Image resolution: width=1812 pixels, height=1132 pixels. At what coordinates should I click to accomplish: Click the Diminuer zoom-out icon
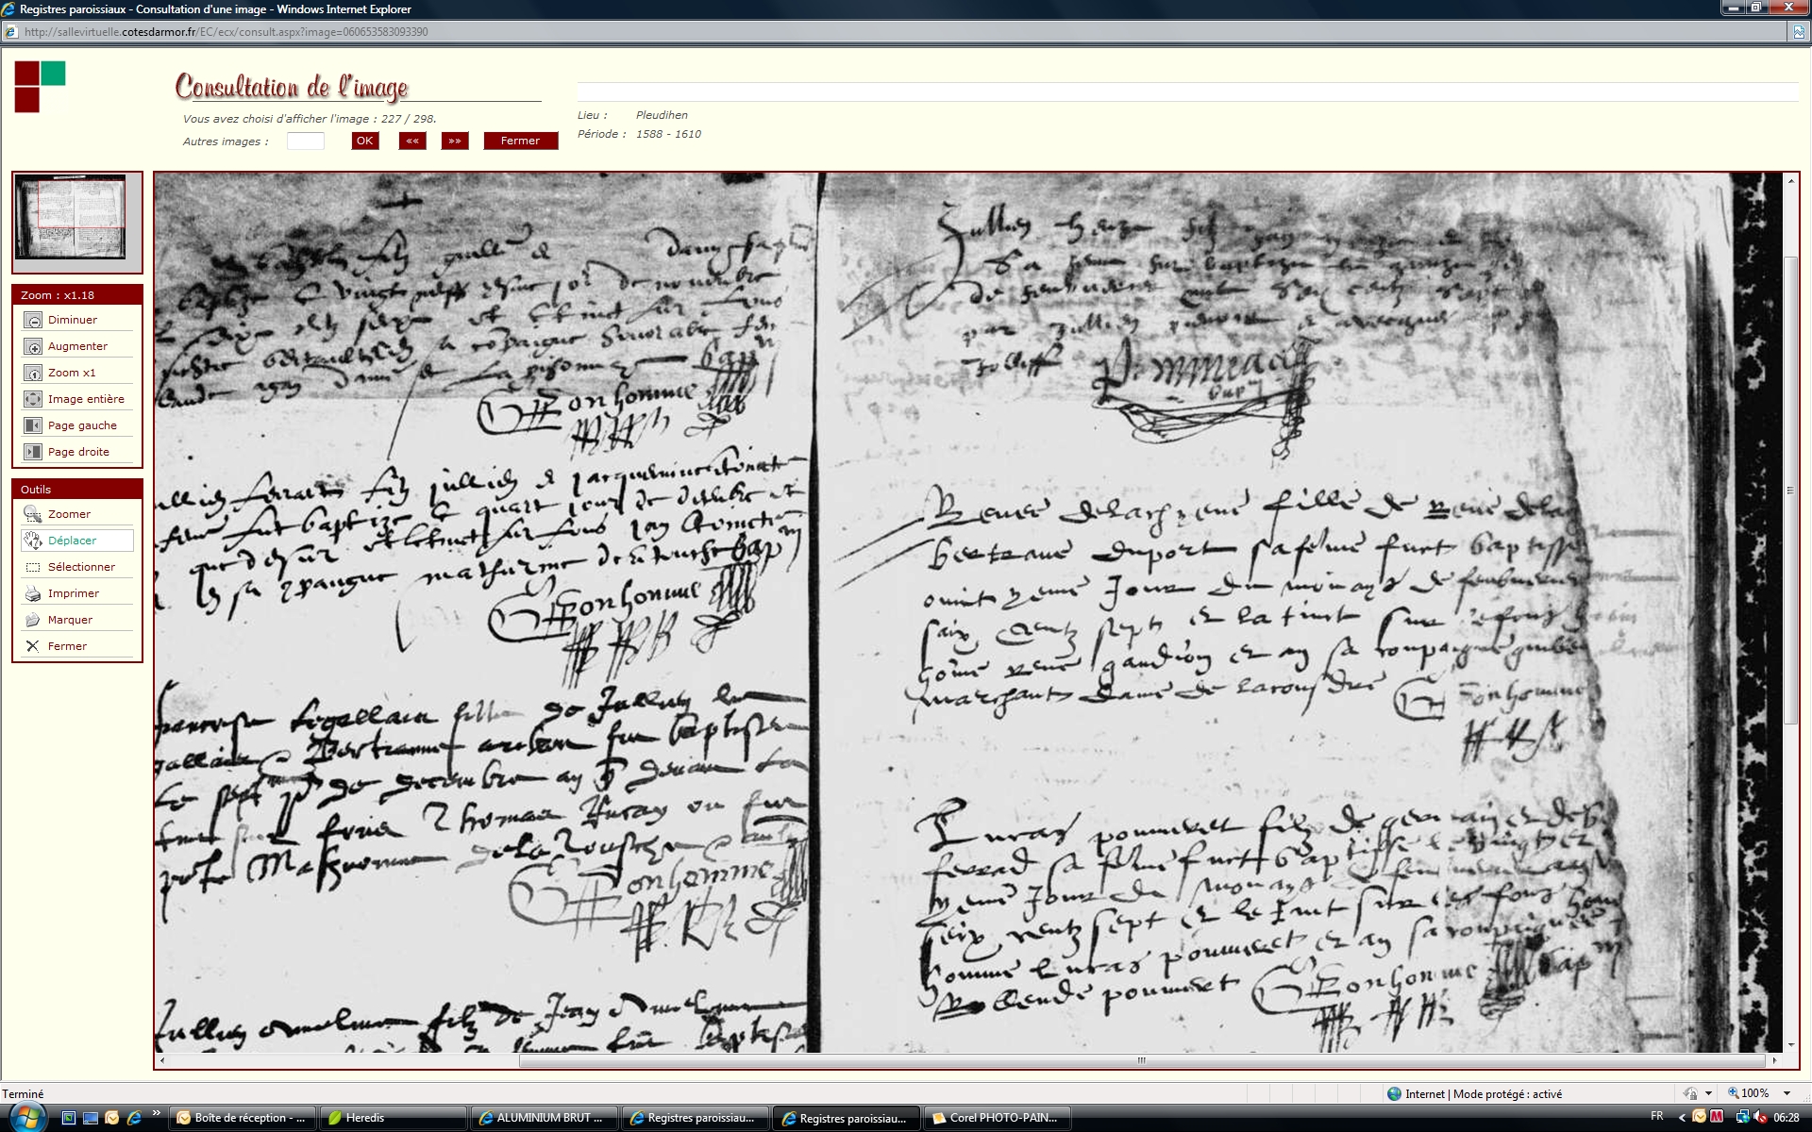point(33,321)
